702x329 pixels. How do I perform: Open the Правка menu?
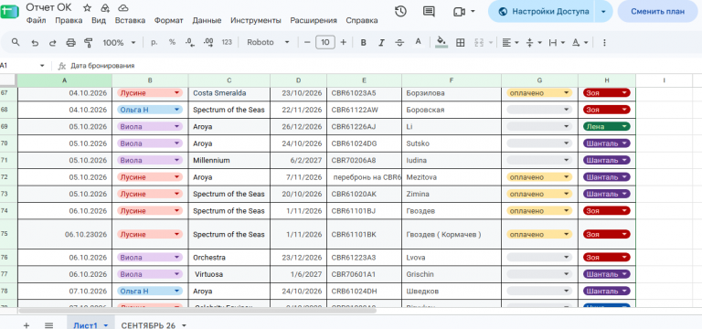[69, 20]
